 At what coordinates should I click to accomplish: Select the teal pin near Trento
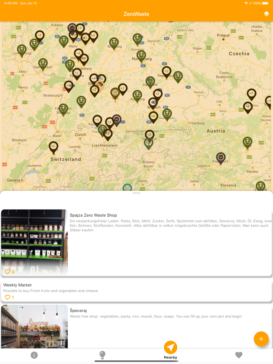[x=127, y=187]
